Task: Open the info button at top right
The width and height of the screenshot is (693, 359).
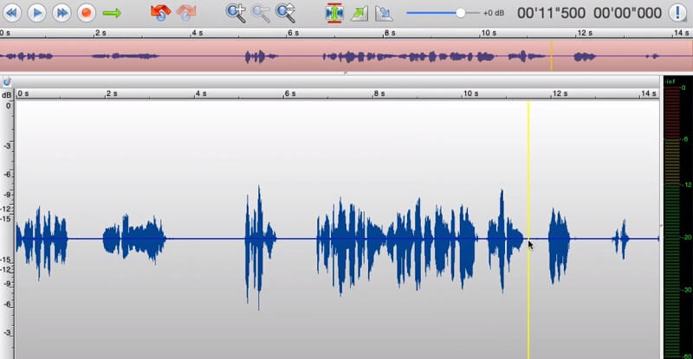Action: coord(677,13)
